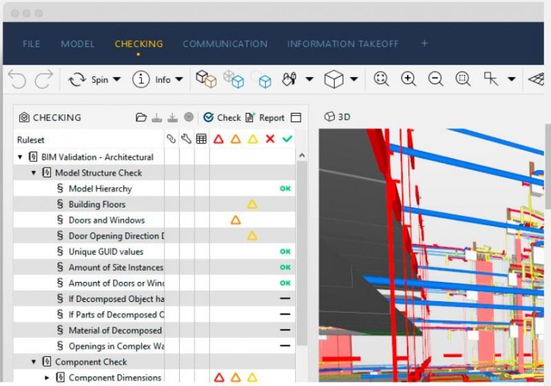Click the first download results icon
Screen dimensions: 551x386
click(x=157, y=117)
